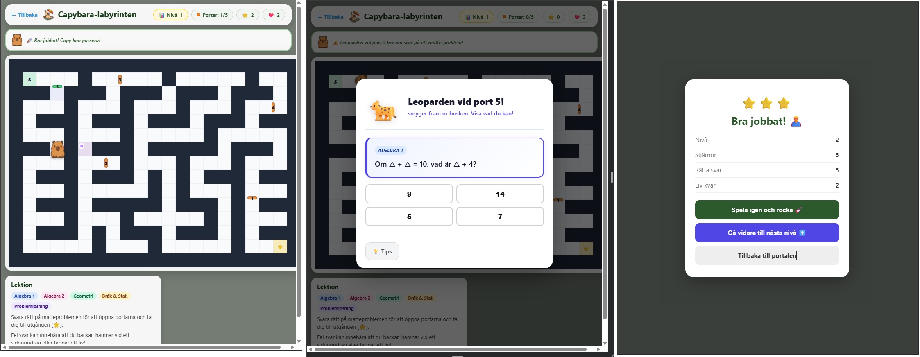Viewport: 920px width, 357px height.
Task: Click gate 4 in the Portar 1/5 maze
Action: coord(273,107)
